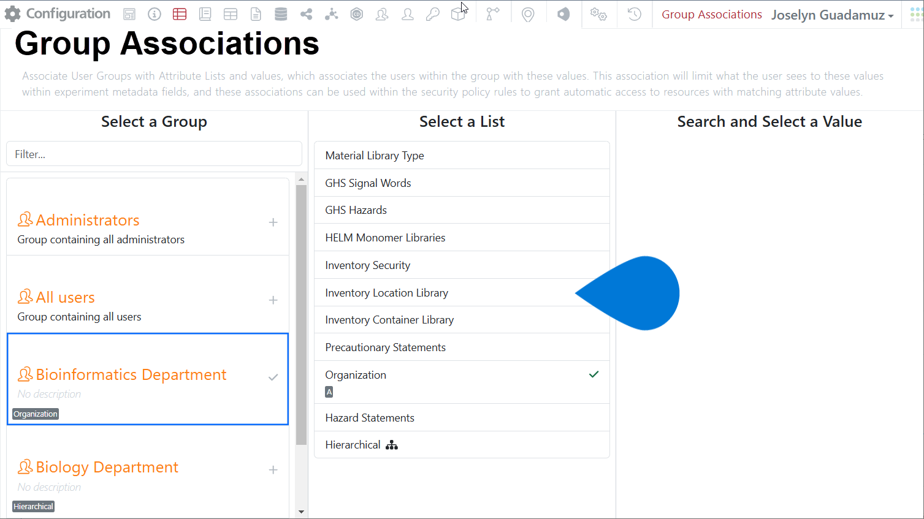The width and height of the screenshot is (924, 519).
Task: Click the database stack icon
Action: [281, 14]
